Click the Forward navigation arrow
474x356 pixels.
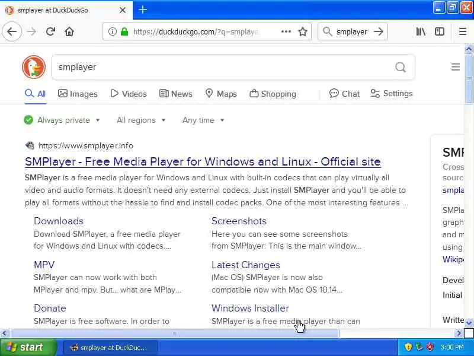pos(31,31)
